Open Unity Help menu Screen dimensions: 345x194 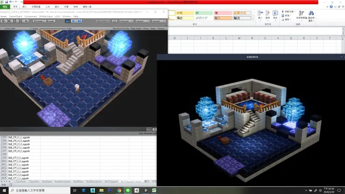click(x=76, y=16)
